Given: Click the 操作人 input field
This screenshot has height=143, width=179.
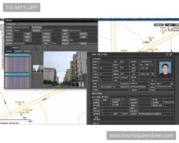Looking at the screenshot, I should 55,43.
